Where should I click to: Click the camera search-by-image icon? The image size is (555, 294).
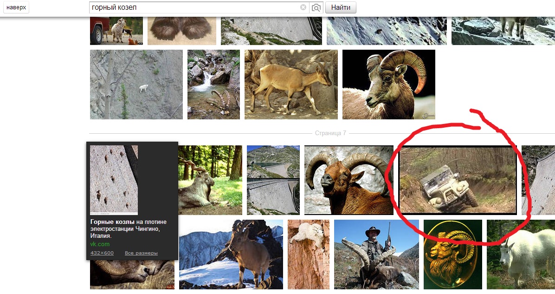316,7
